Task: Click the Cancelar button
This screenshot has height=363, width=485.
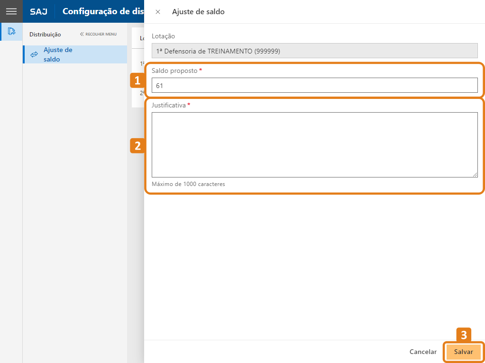Action: pyautogui.click(x=423, y=352)
